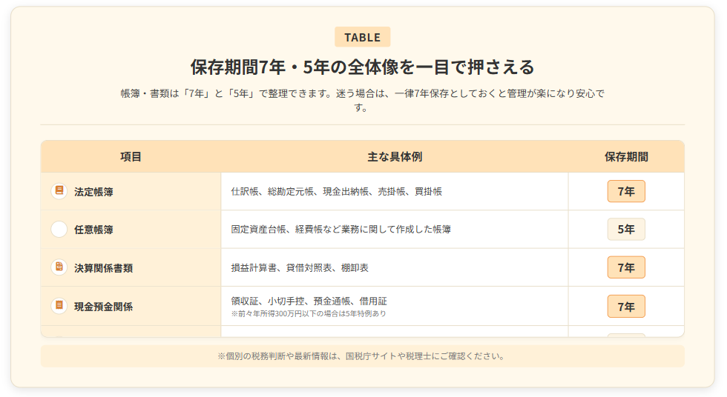Select the 現金預金関係 row label
This screenshot has width=727, height=397.
tap(103, 307)
